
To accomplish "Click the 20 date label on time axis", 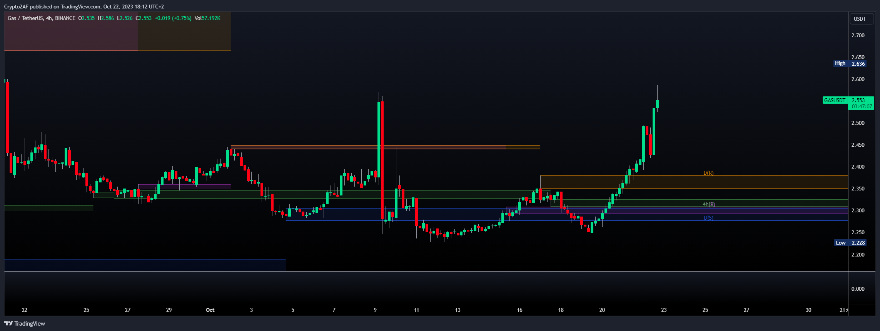I will click(x=602, y=310).
